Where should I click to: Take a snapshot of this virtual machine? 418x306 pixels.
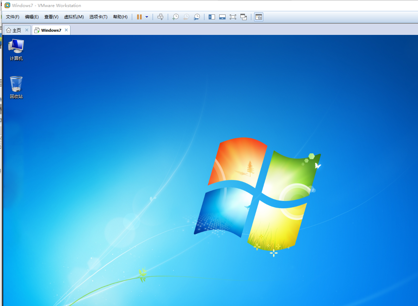click(176, 17)
